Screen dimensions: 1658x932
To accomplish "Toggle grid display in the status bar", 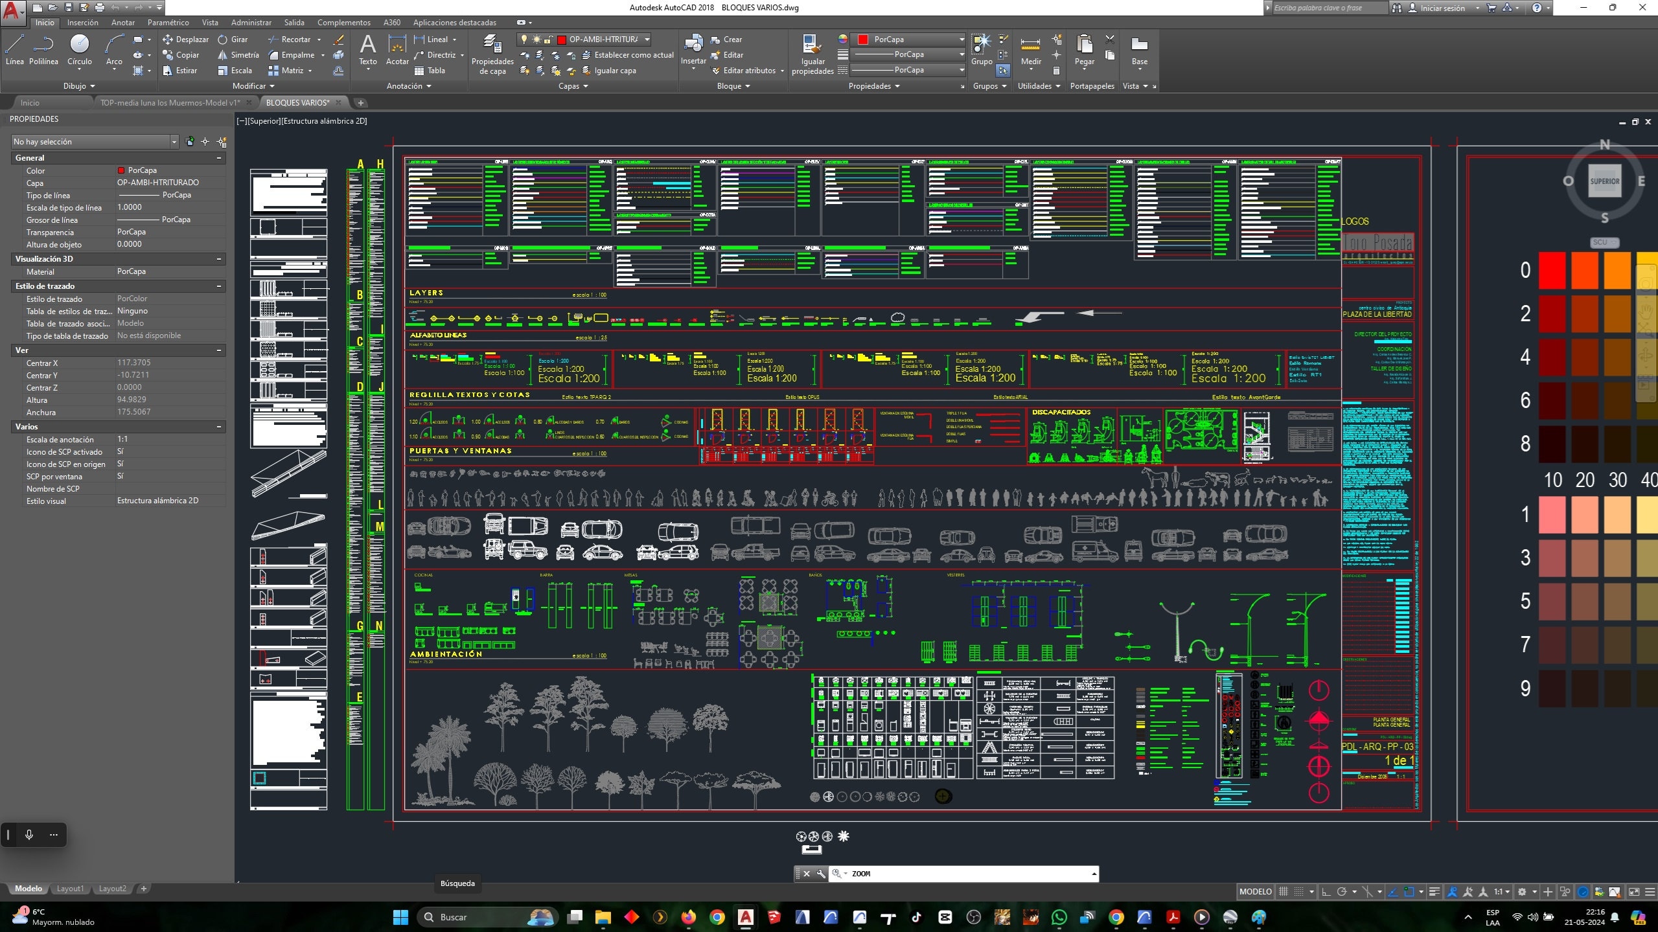I will click(1284, 891).
